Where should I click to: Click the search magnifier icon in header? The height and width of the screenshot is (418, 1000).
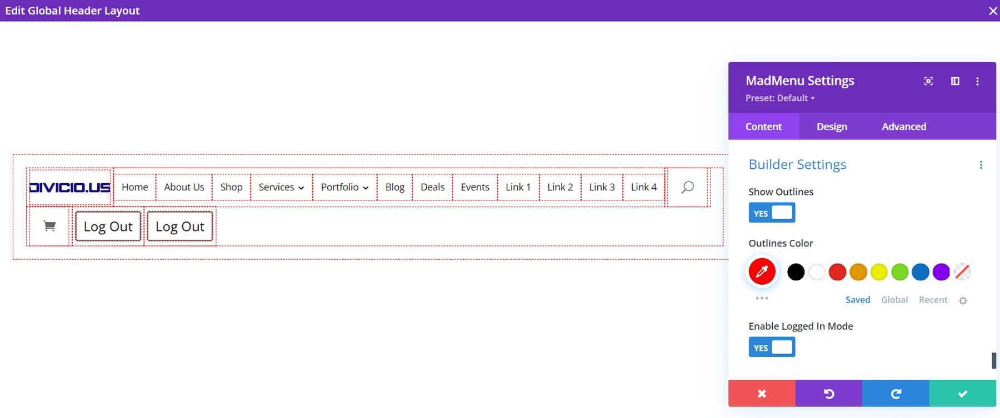[x=687, y=187]
